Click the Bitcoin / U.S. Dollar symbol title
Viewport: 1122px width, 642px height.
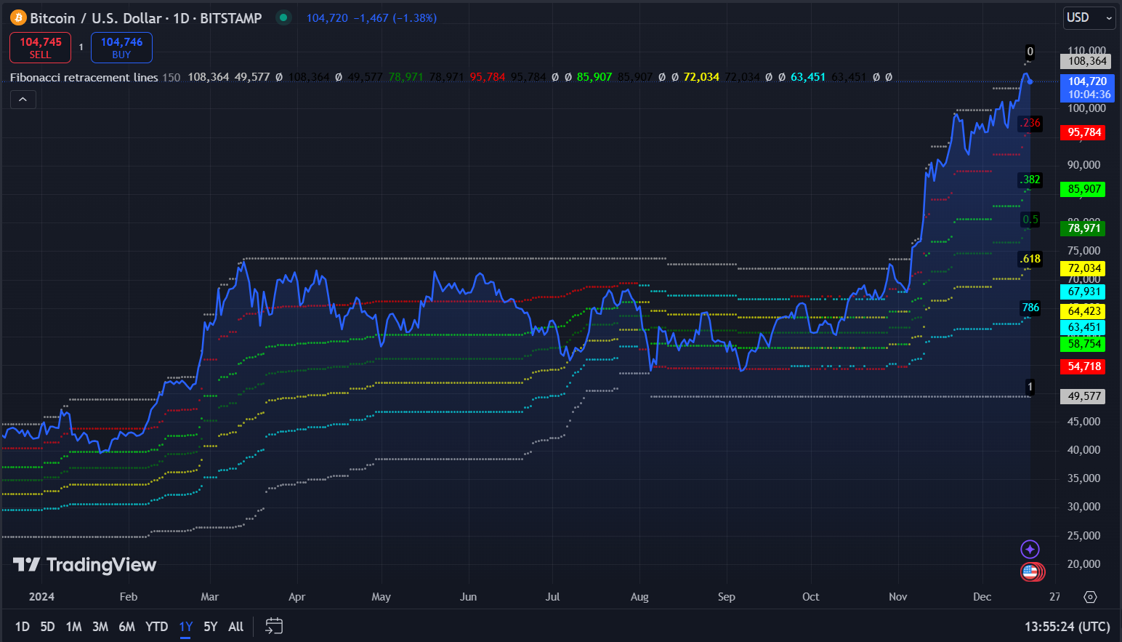tap(146, 18)
